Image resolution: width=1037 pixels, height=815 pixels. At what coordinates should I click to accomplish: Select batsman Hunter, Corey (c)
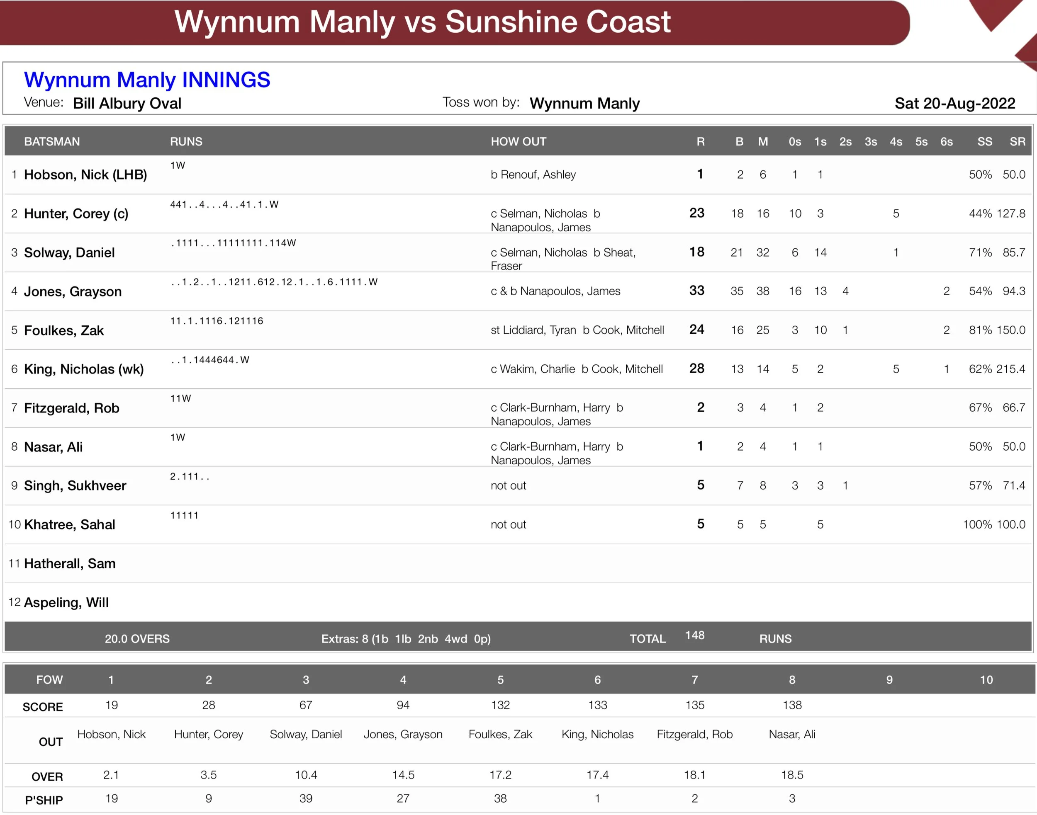76,214
